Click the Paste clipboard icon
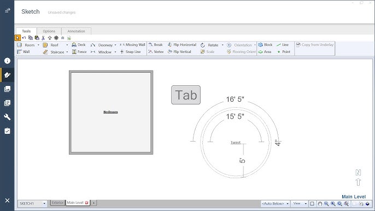Viewport: 375px width, 211px height. (37, 38)
